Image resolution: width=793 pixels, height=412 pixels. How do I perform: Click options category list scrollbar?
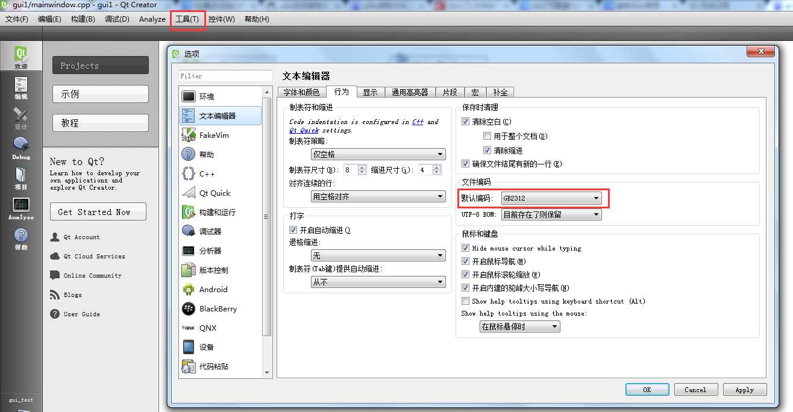click(266, 231)
